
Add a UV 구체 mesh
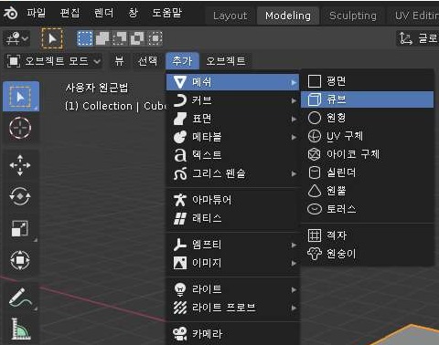(367, 136)
